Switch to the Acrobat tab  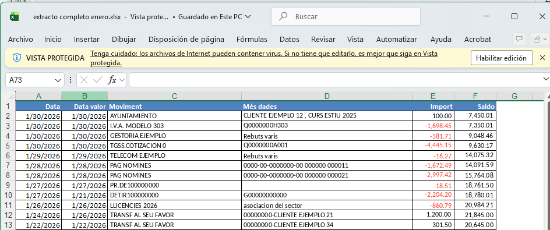(478, 39)
